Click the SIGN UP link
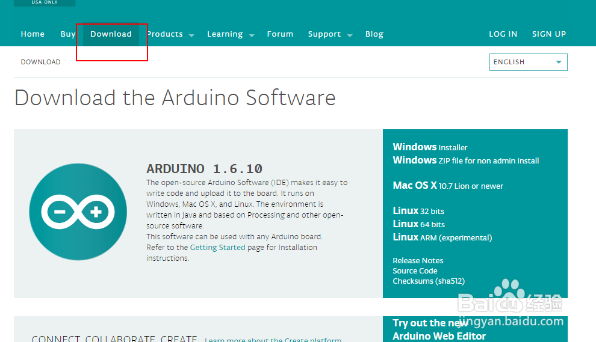Screen dimensions: 596x342 549,34
